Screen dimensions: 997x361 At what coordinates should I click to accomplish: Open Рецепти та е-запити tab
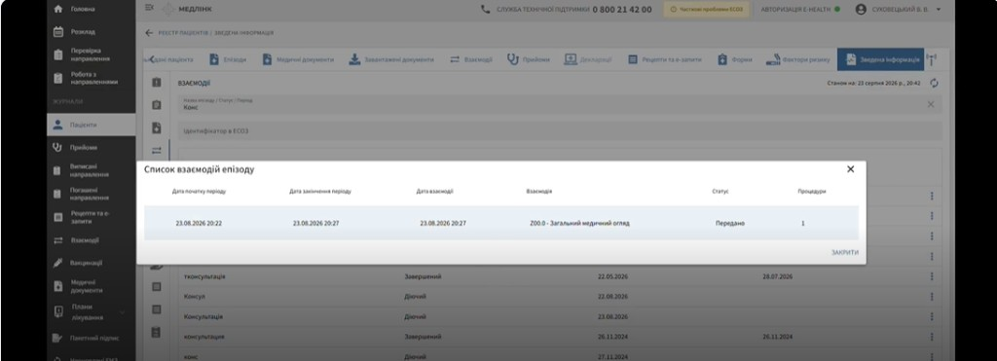(x=665, y=59)
